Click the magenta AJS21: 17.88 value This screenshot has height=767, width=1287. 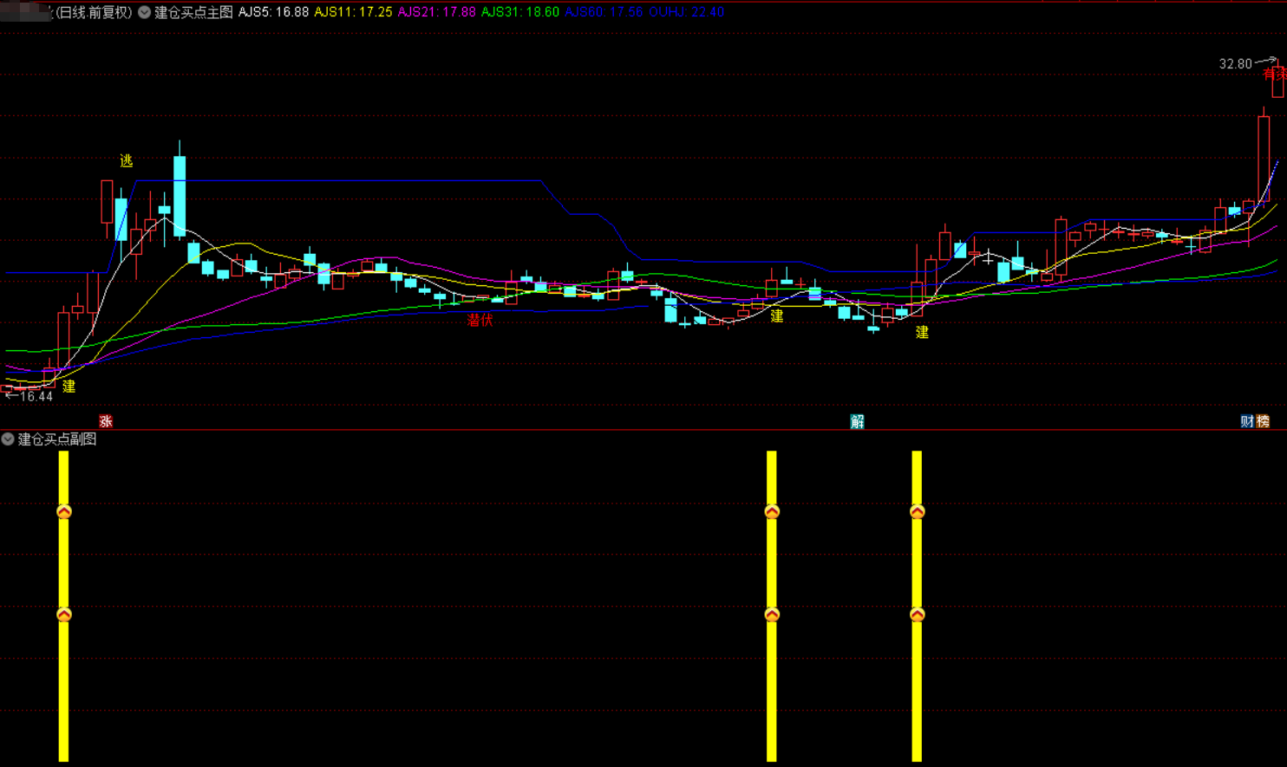436,12
